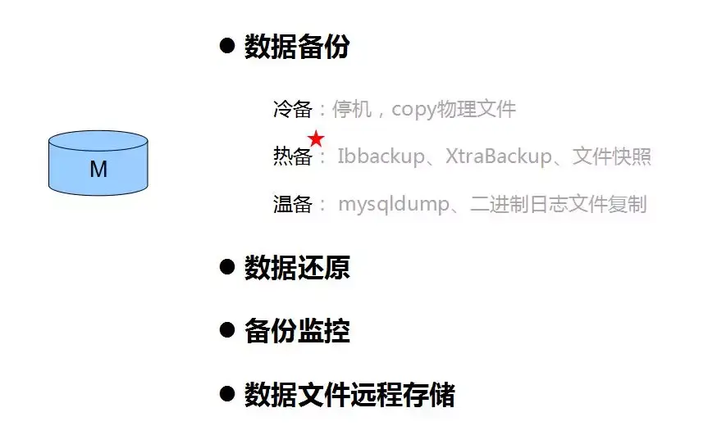Image resolution: width=717 pixels, height=426 pixels.
Task: Select the 数据还原 heading
Action: pyautogui.click(x=297, y=268)
